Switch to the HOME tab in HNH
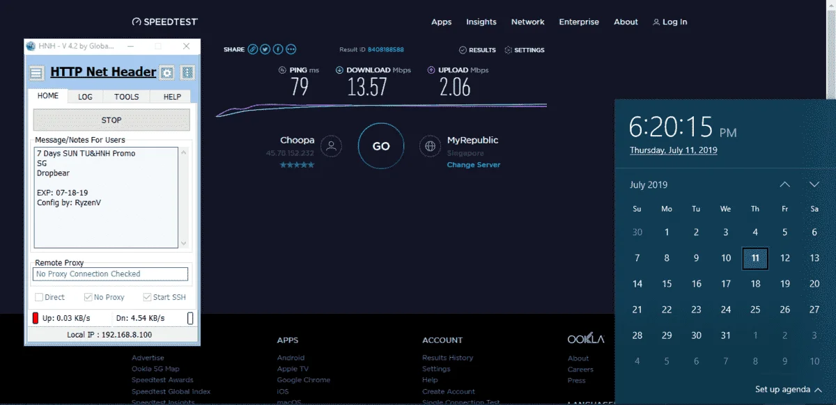836x405 pixels. [x=48, y=96]
